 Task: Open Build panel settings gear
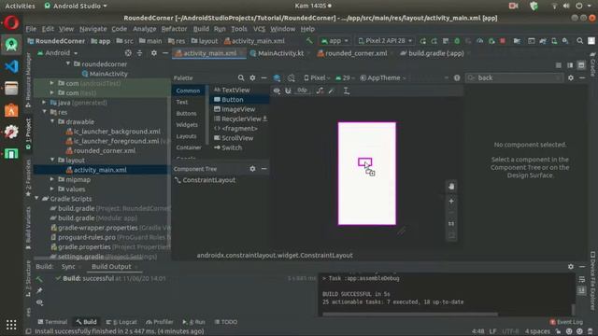571,267
